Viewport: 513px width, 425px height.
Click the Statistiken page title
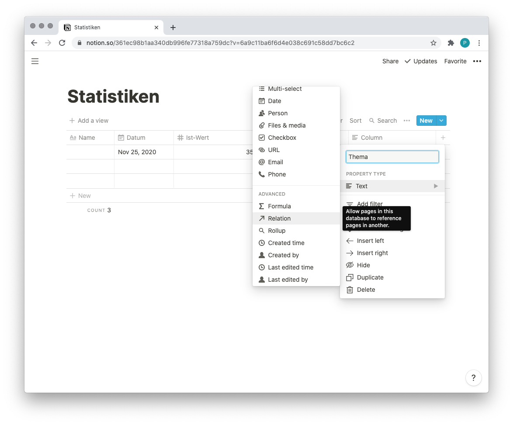pyautogui.click(x=113, y=97)
